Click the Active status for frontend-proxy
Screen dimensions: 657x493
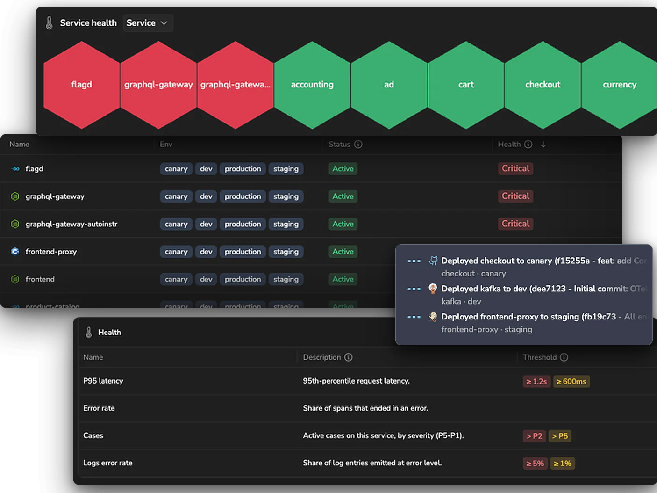[x=343, y=252]
